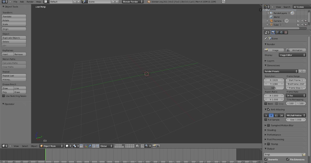This screenshot has width=311, height=163.
Task: Click the editor type cube icon in viewport header
Action: tap(4, 146)
